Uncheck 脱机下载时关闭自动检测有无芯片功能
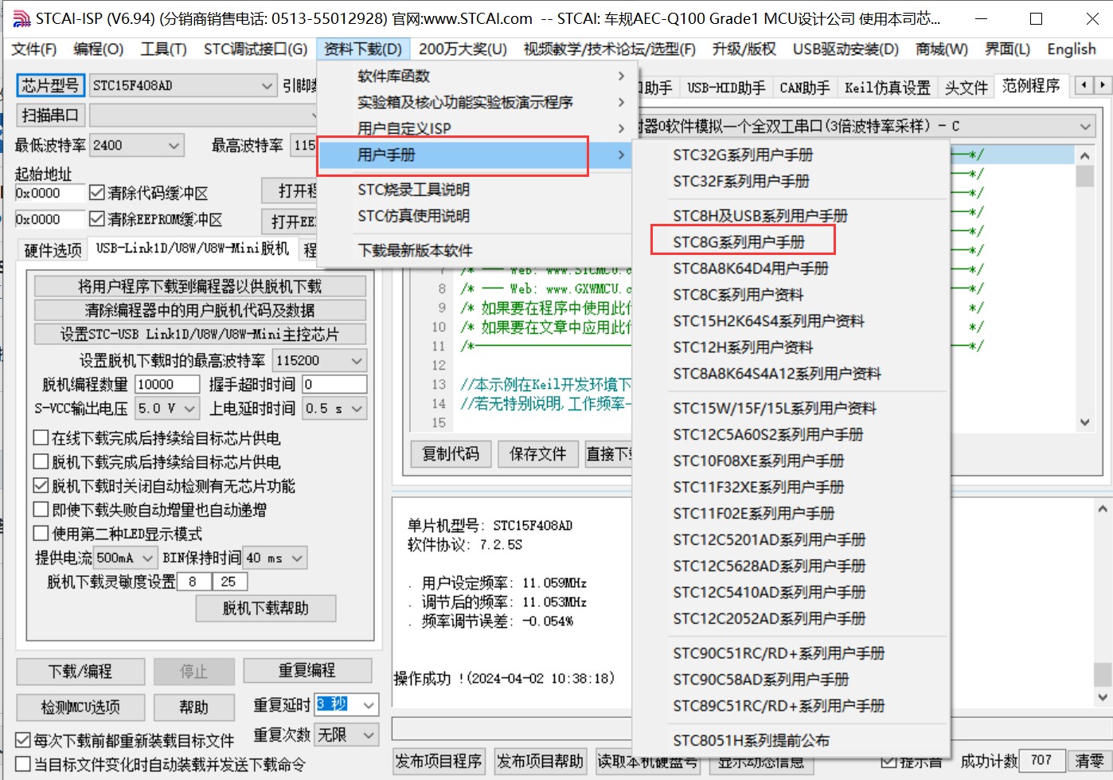Image resolution: width=1113 pixels, height=780 pixels. click(41, 486)
